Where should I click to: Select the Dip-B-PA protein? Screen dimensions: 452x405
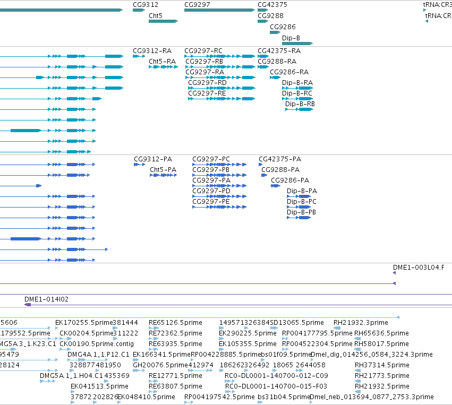click(299, 196)
